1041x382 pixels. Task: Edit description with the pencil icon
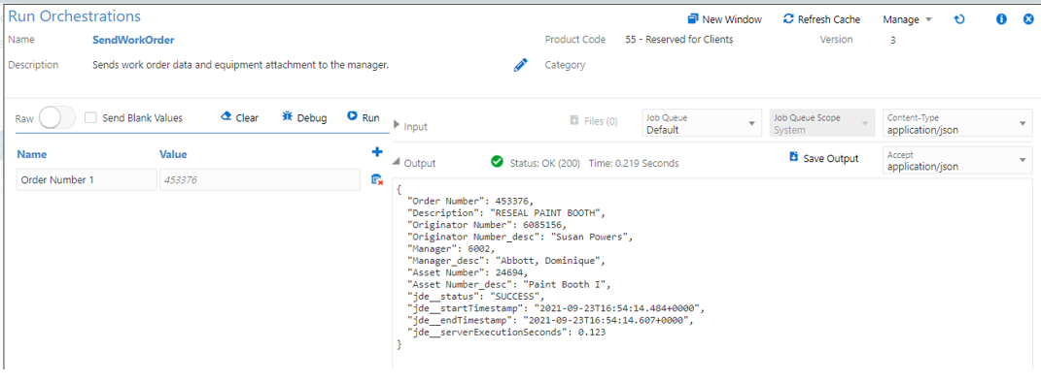point(521,65)
